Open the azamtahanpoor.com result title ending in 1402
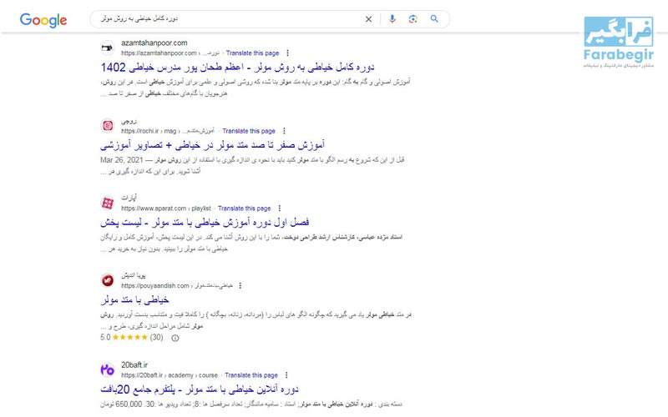 [x=237, y=68]
